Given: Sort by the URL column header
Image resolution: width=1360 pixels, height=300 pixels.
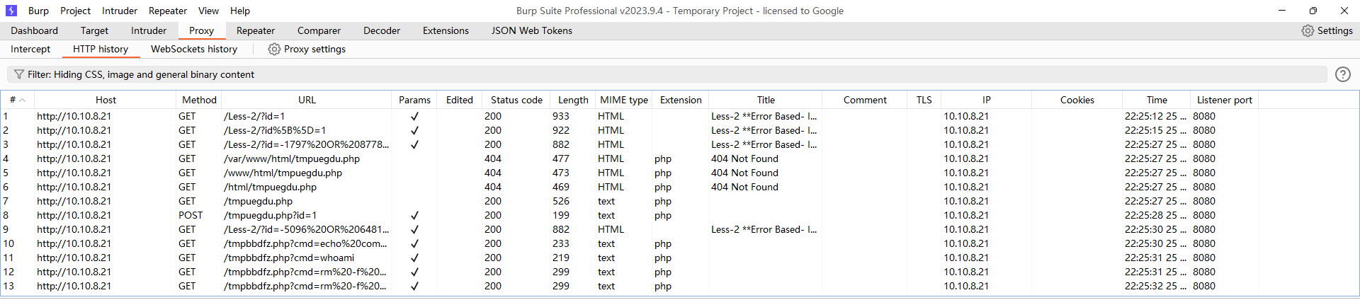Looking at the screenshot, I should tap(307, 100).
